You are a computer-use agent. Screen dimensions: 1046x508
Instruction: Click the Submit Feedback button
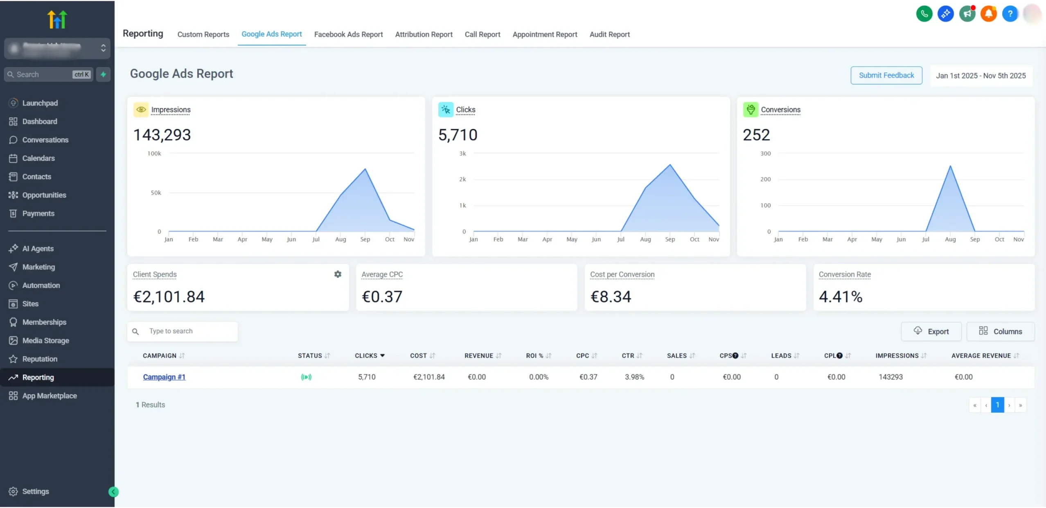(886, 75)
